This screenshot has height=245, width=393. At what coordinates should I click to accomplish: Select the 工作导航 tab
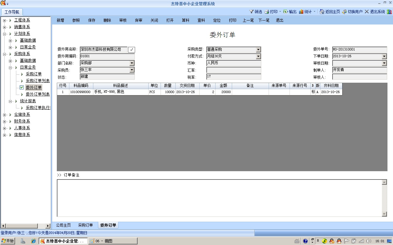(x=12, y=12)
